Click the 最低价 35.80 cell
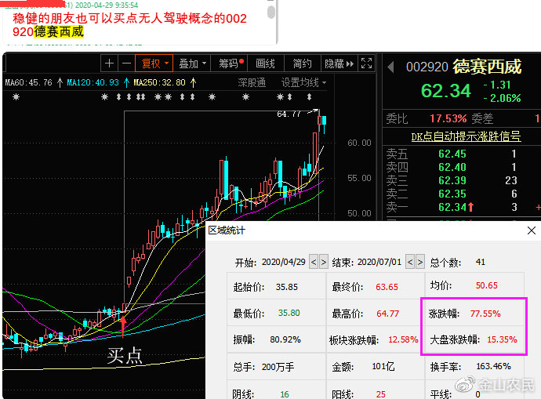 click(x=276, y=313)
